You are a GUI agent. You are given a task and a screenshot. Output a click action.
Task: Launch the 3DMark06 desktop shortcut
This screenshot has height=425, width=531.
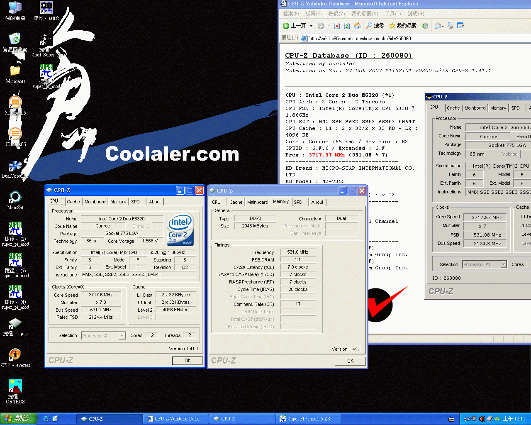pyautogui.click(x=15, y=137)
